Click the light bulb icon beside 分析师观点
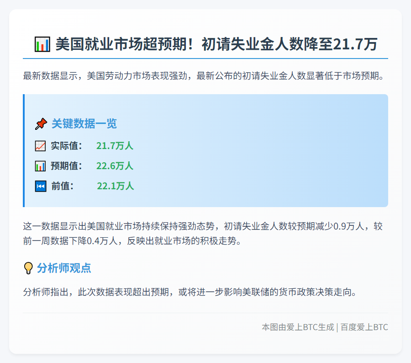This screenshot has width=411, height=363. (28, 268)
